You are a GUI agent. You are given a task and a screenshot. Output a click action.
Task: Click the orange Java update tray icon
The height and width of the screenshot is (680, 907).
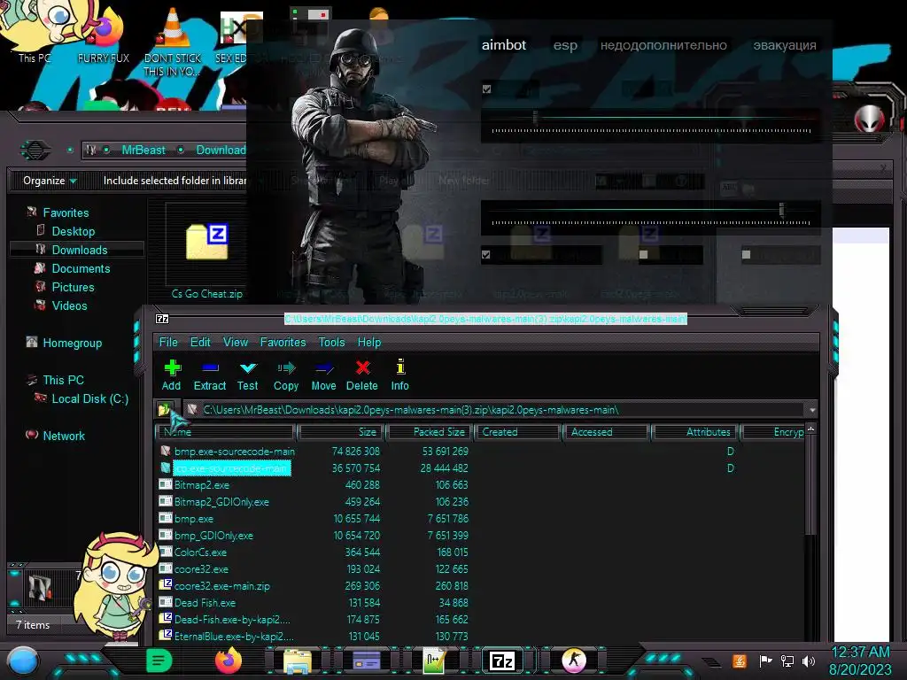click(x=740, y=661)
